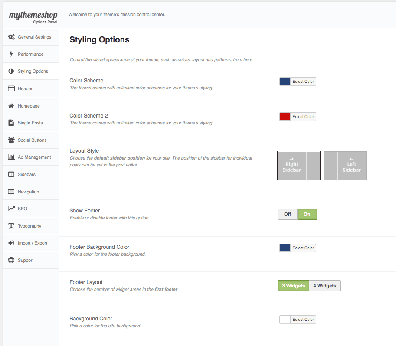Open Select Color for Color Scheme 2
Screen dimensions: 396x346
303,117
